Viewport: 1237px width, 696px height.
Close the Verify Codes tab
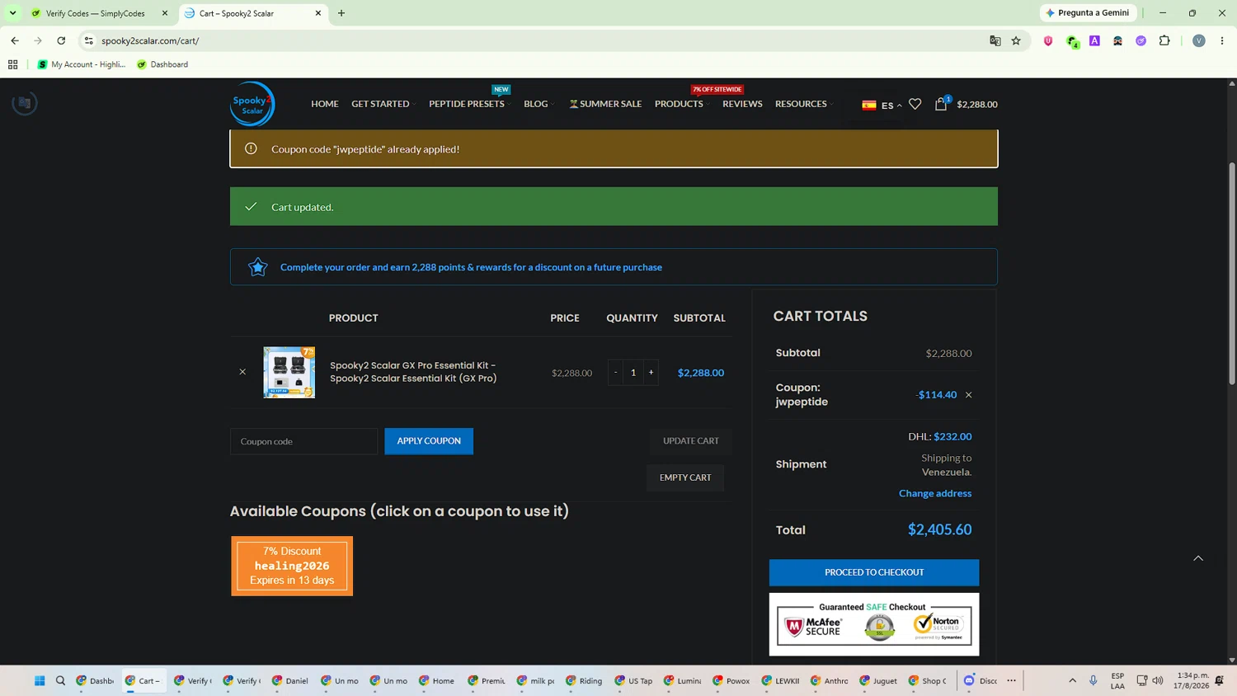coord(165,13)
